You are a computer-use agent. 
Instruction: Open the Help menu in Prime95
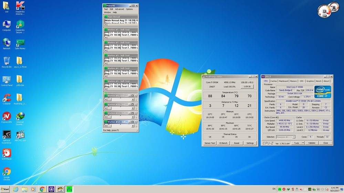click(x=115, y=12)
